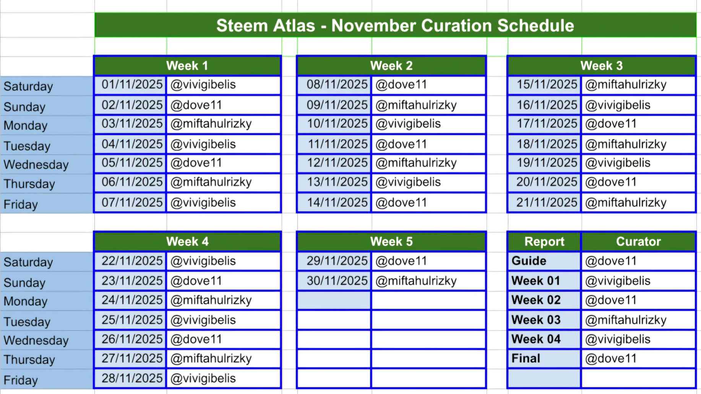This screenshot has width=701, height=394.
Task: Select the empty cell below 30/11/2025
Action: pos(334,300)
